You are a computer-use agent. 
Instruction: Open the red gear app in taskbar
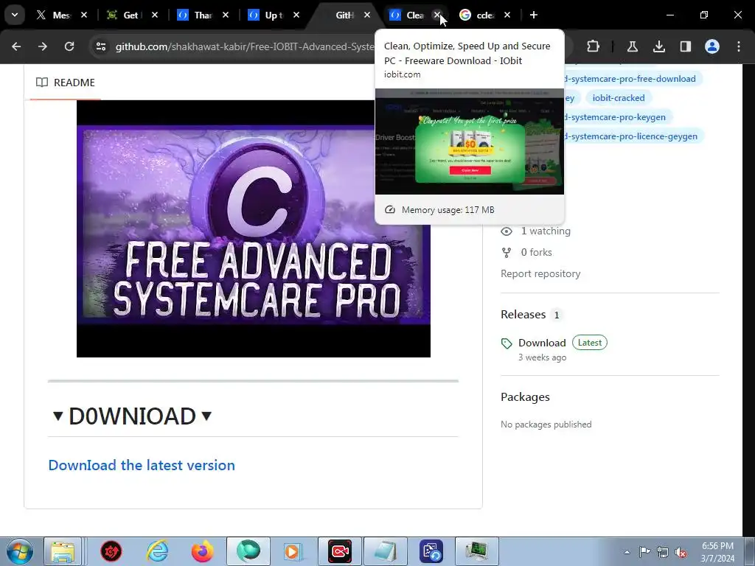[111, 551]
